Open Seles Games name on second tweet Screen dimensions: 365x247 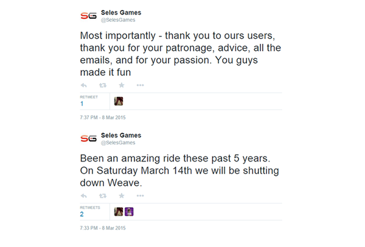tap(121, 135)
